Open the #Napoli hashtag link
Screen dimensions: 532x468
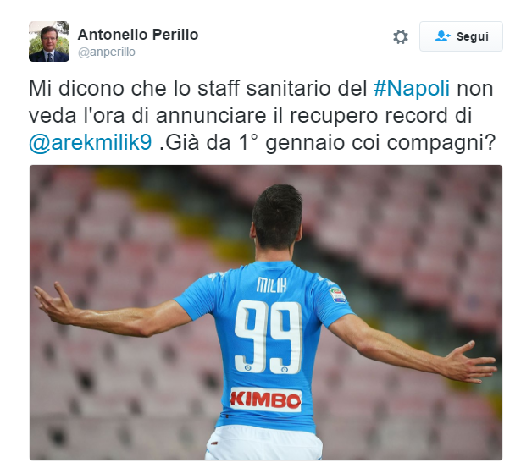coord(412,89)
